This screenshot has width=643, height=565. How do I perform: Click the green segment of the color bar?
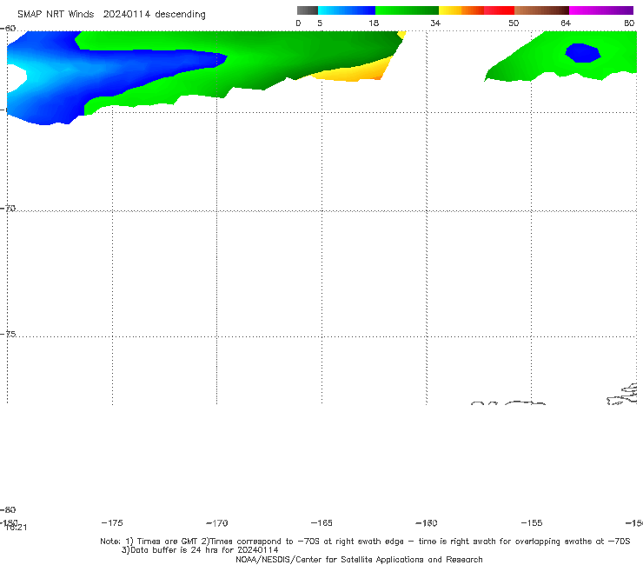click(x=407, y=10)
